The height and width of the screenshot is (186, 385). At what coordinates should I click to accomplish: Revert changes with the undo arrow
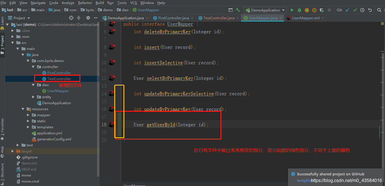[370, 10]
